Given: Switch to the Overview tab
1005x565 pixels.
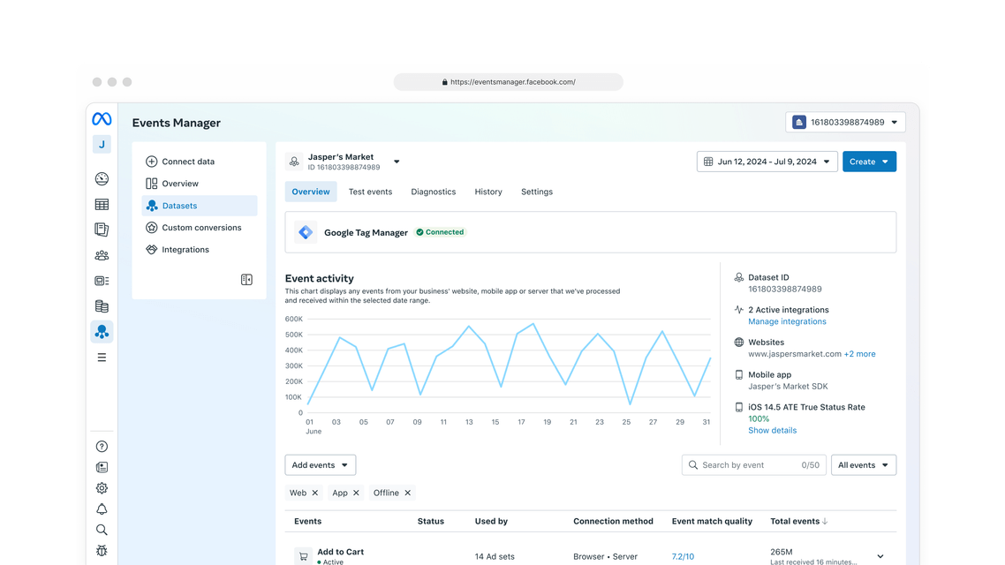Looking at the screenshot, I should [x=311, y=192].
